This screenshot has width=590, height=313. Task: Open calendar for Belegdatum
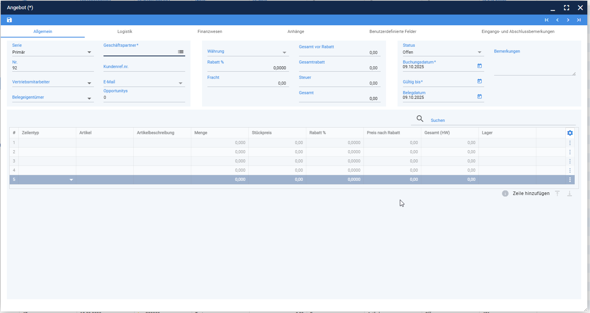(x=479, y=97)
